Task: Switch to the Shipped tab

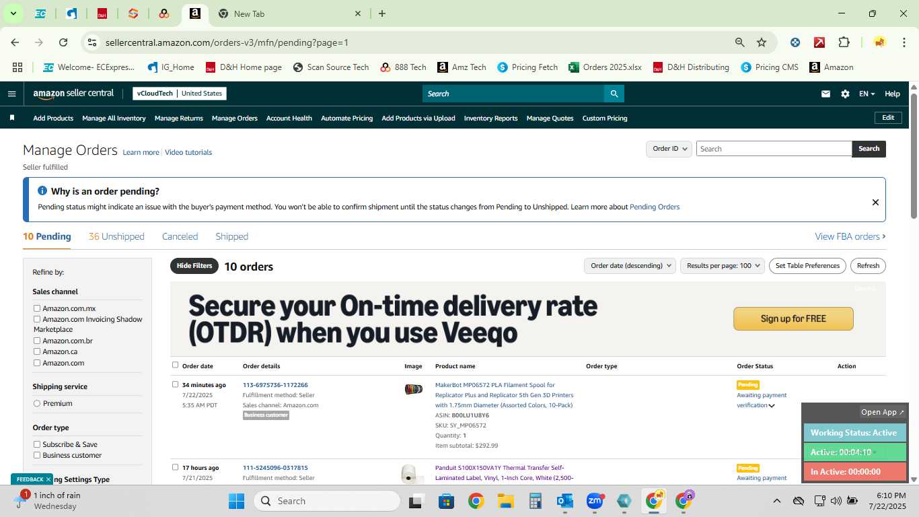Action: 231,236
